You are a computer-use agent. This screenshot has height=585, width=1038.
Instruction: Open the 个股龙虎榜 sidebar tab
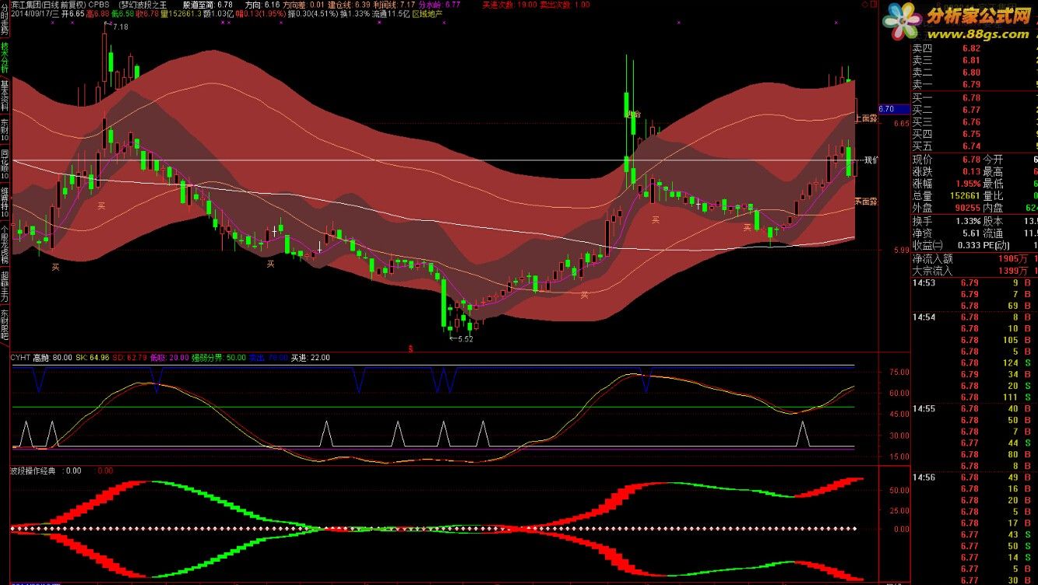pyautogui.click(x=5, y=243)
